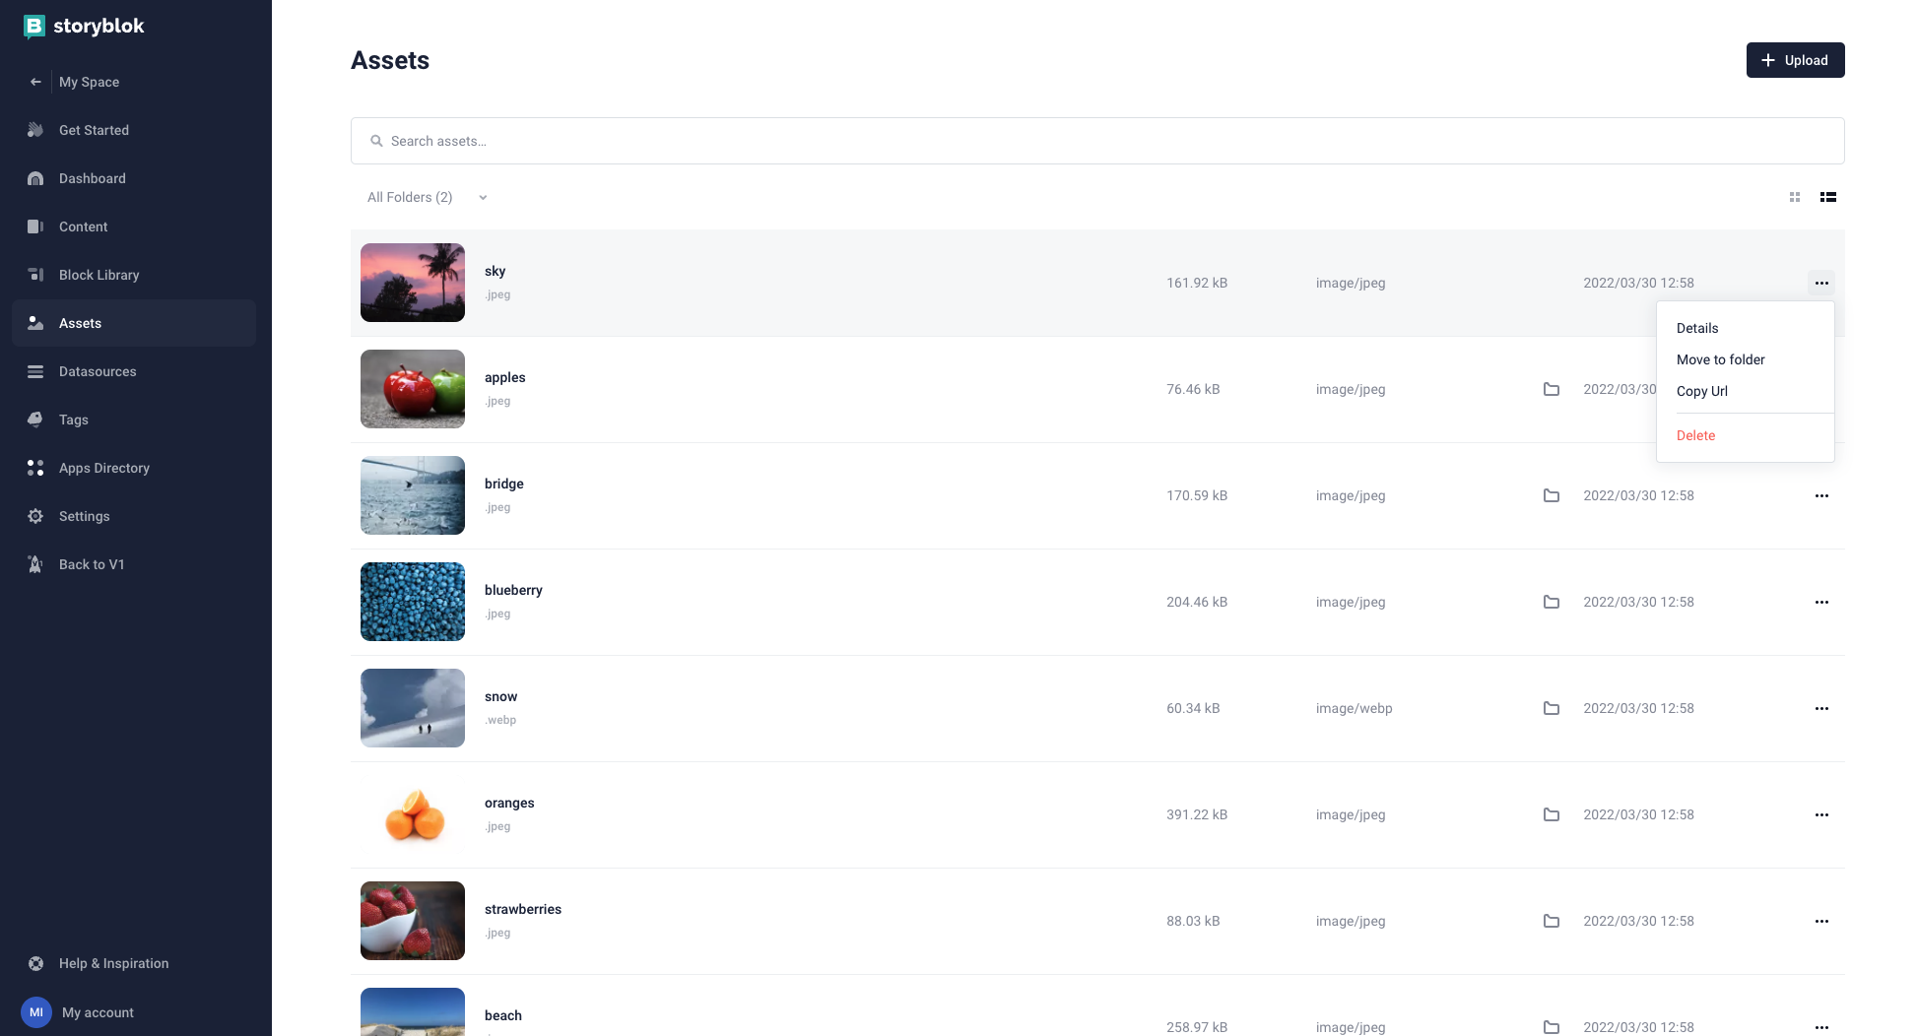This screenshot has height=1036, width=1918.
Task: Click the 'strawberries' file name
Action: 523,909
